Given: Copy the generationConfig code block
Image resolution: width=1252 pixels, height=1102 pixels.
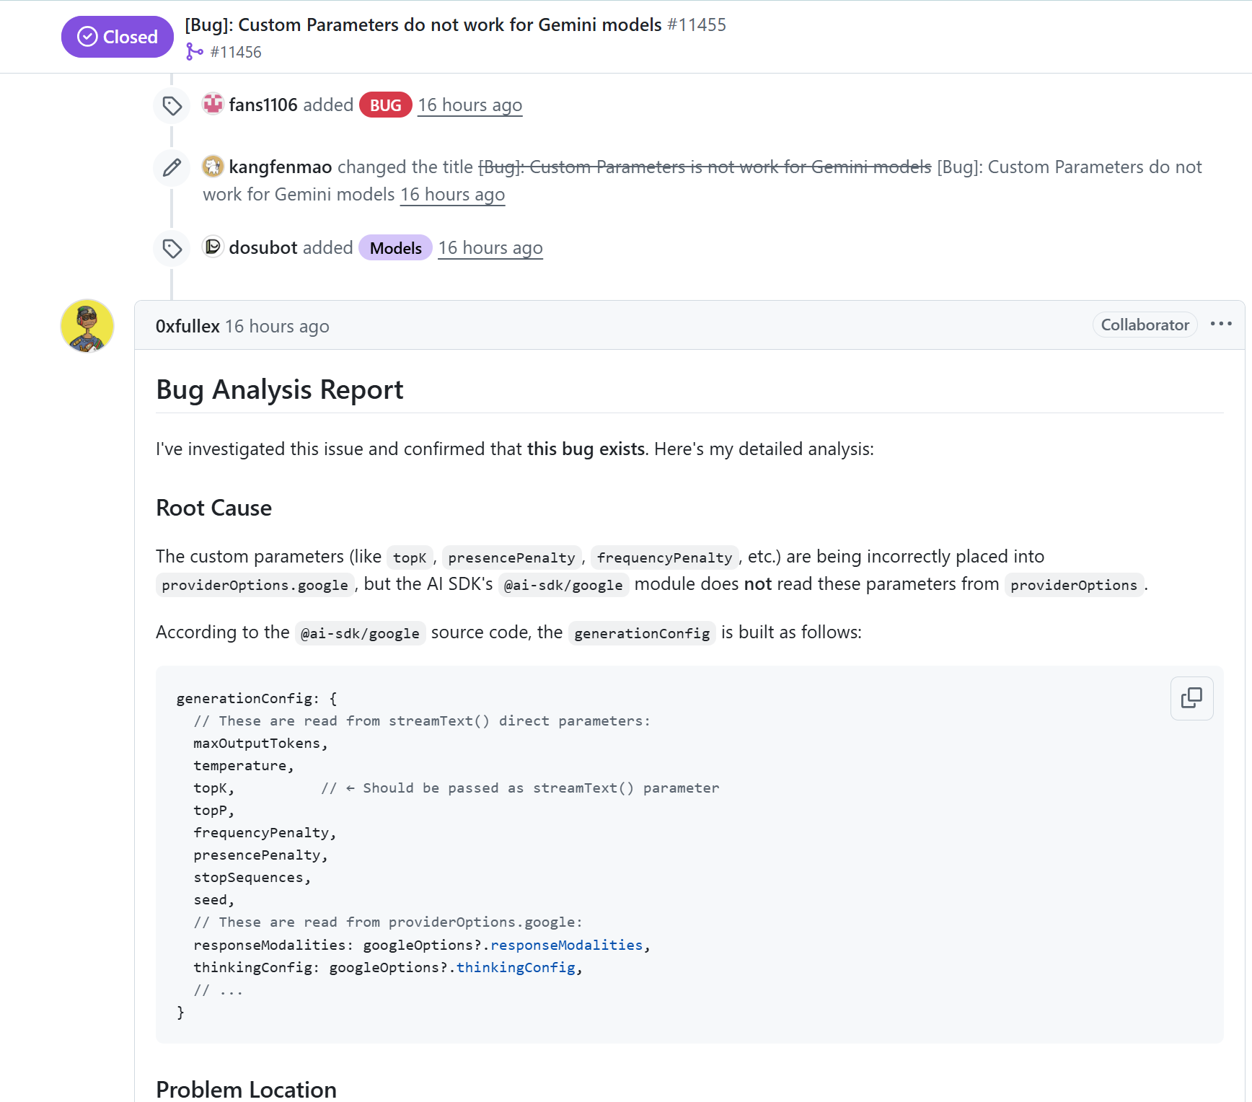Looking at the screenshot, I should pyautogui.click(x=1191, y=698).
